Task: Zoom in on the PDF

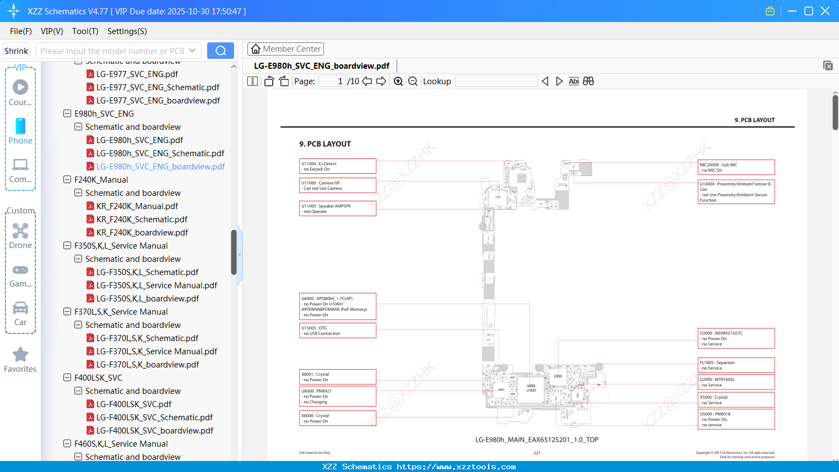Action: (x=398, y=81)
